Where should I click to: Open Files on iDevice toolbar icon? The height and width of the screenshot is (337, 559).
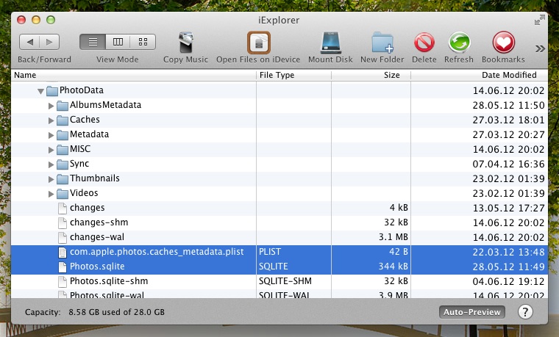(258, 43)
